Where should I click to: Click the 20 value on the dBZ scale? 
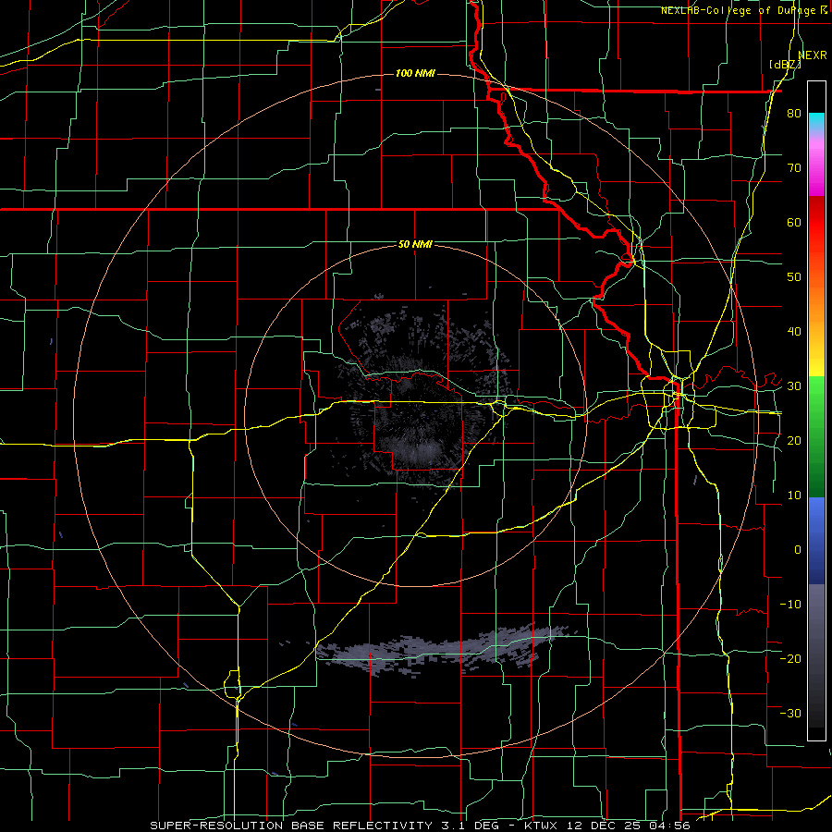click(794, 440)
